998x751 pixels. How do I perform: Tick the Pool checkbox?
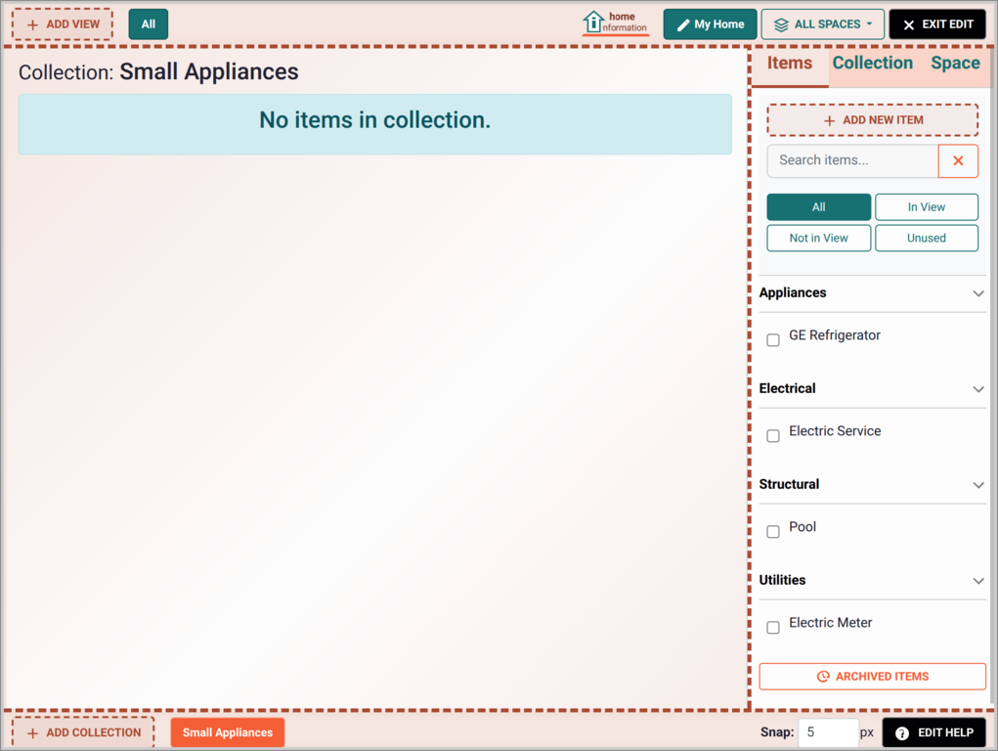[772, 532]
